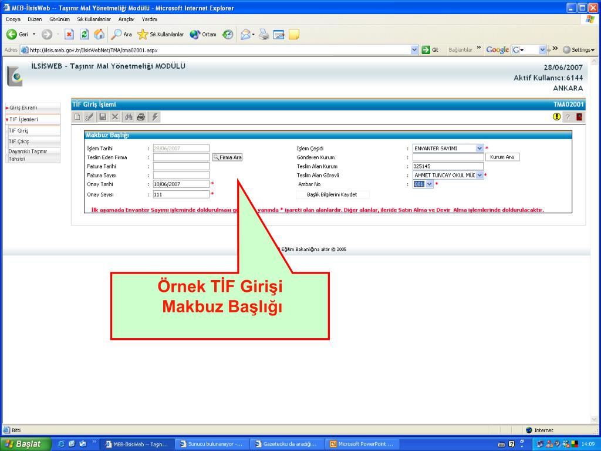Click the question mark help icon
601x451 pixels.
point(568,117)
